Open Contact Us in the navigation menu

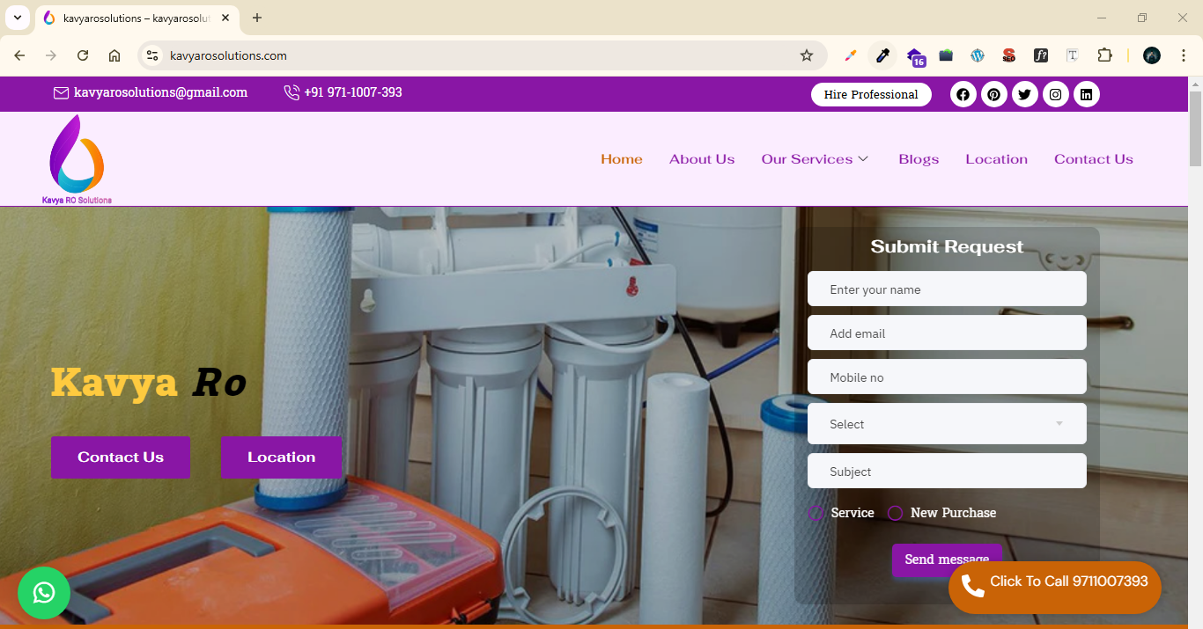click(1094, 159)
